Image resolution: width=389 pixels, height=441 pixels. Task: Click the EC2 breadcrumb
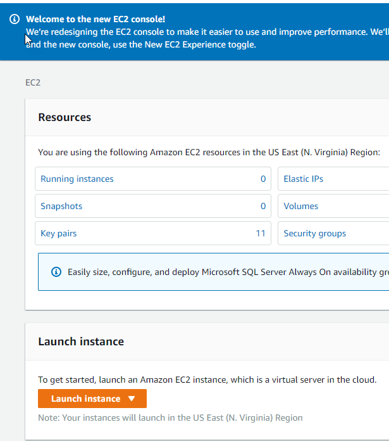click(33, 82)
